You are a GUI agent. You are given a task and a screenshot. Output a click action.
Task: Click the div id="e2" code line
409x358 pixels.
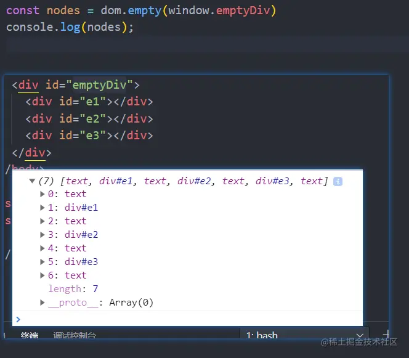click(89, 119)
